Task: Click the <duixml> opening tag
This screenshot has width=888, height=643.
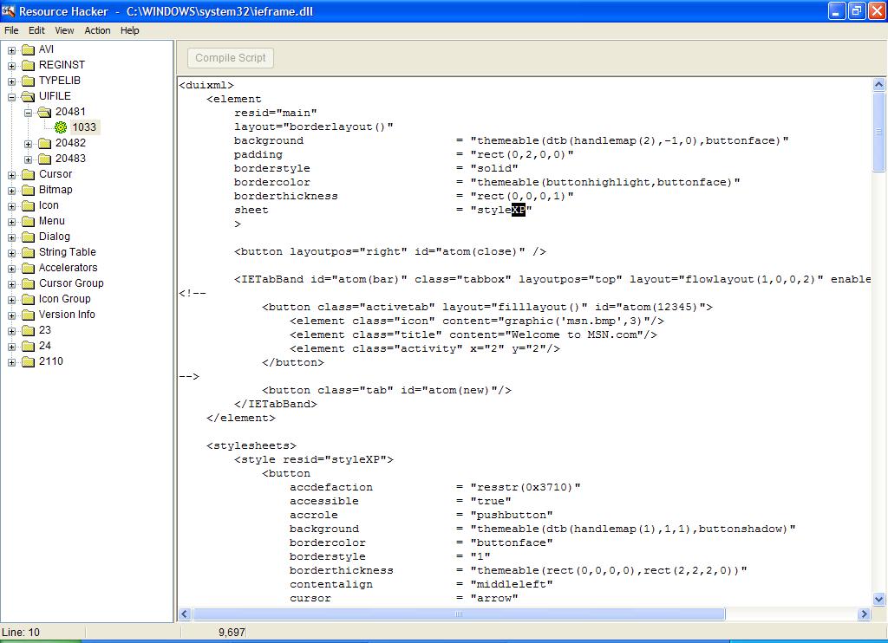Action: pyautogui.click(x=206, y=86)
